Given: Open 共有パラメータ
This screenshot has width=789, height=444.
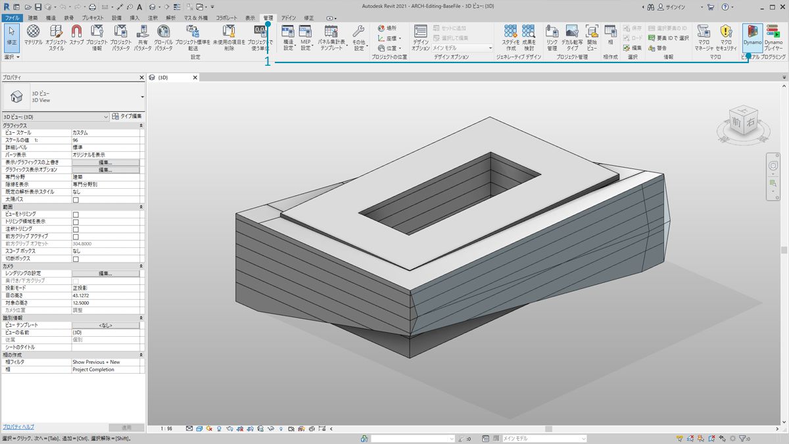Looking at the screenshot, I should [x=143, y=37].
